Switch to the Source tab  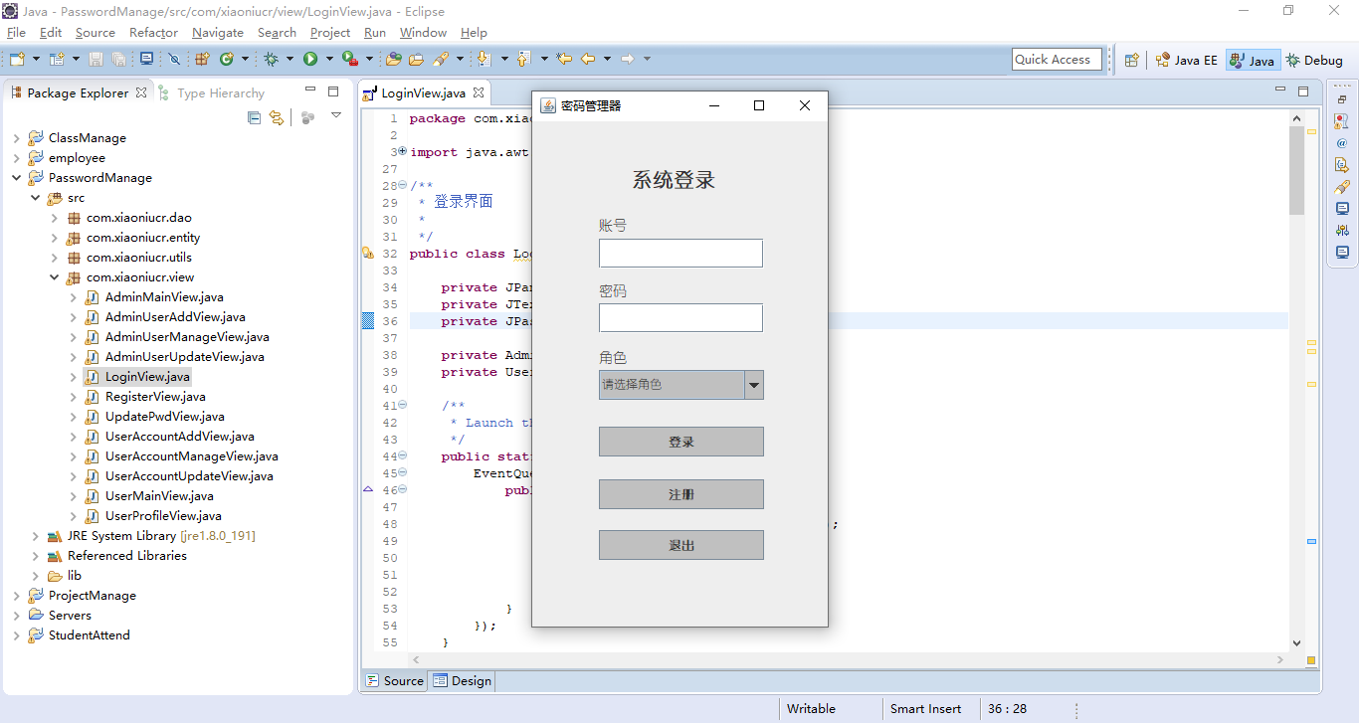394,681
